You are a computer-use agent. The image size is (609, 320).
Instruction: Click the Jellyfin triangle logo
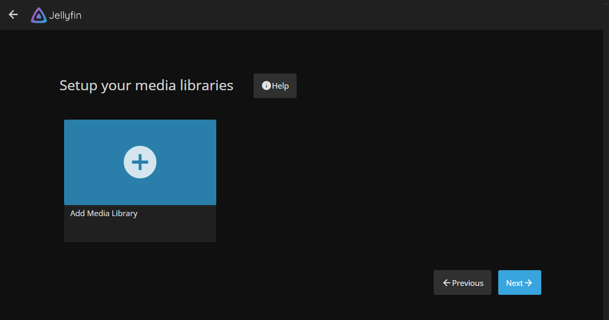pyautogui.click(x=38, y=15)
